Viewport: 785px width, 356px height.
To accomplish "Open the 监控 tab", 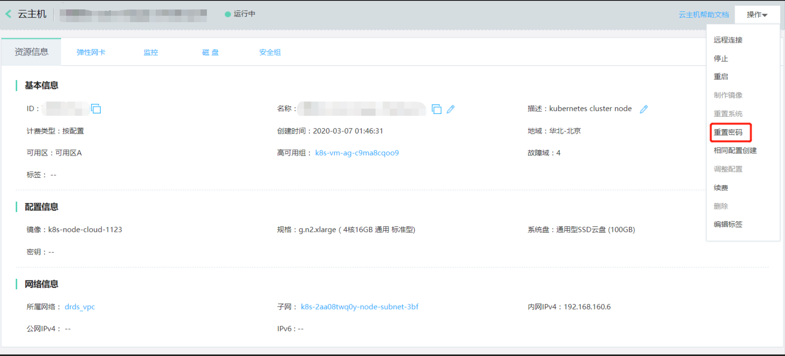I will click(x=151, y=52).
